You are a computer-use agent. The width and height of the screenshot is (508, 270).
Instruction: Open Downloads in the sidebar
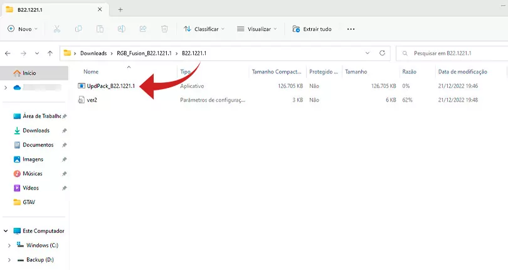click(x=36, y=131)
